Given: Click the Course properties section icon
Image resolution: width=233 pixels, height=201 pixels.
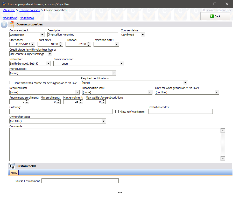Looking at the screenshot, I should coord(12,24).
